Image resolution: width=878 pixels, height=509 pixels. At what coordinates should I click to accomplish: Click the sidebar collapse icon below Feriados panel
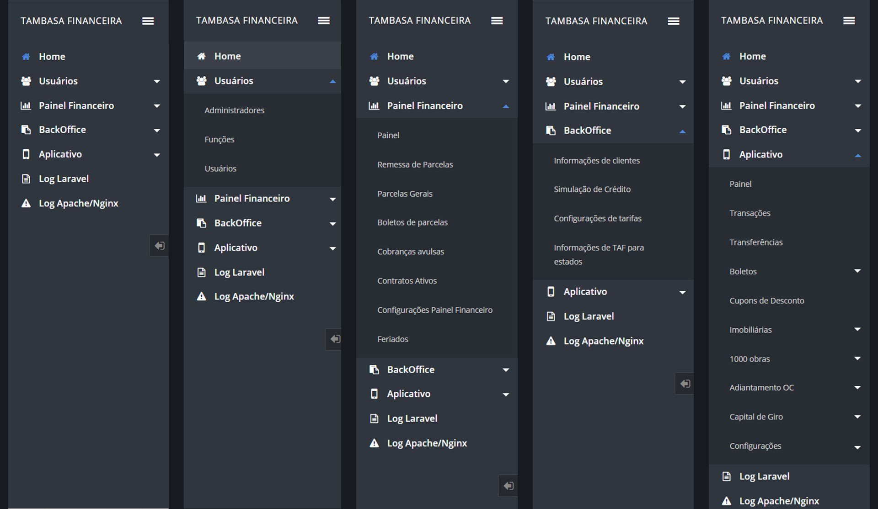(508, 486)
